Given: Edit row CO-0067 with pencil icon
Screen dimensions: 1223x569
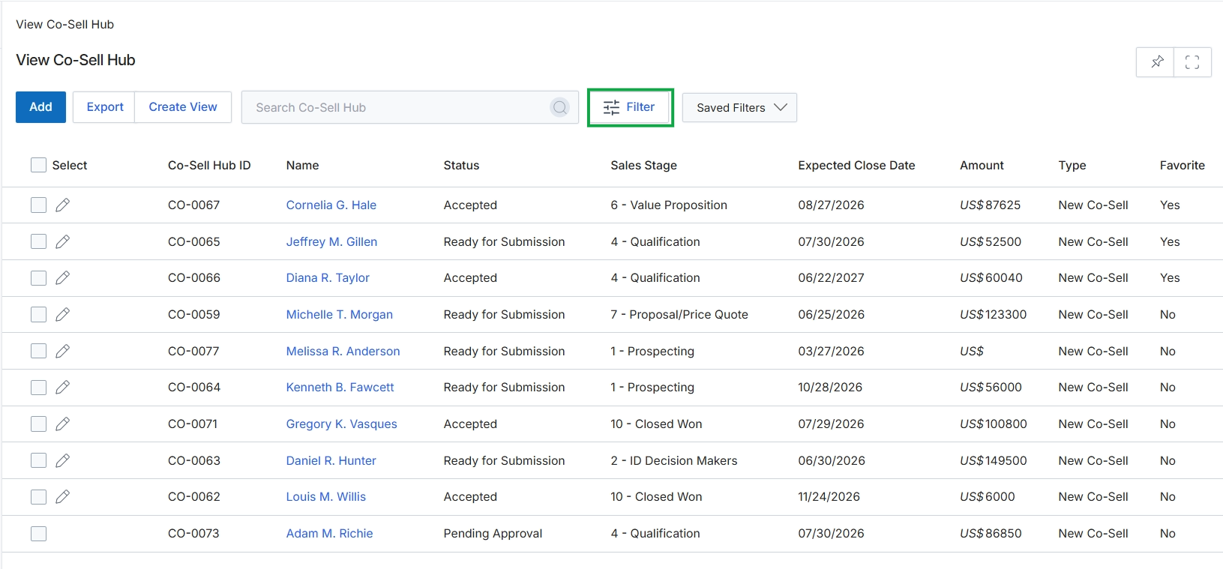Looking at the screenshot, I should 63,205.
